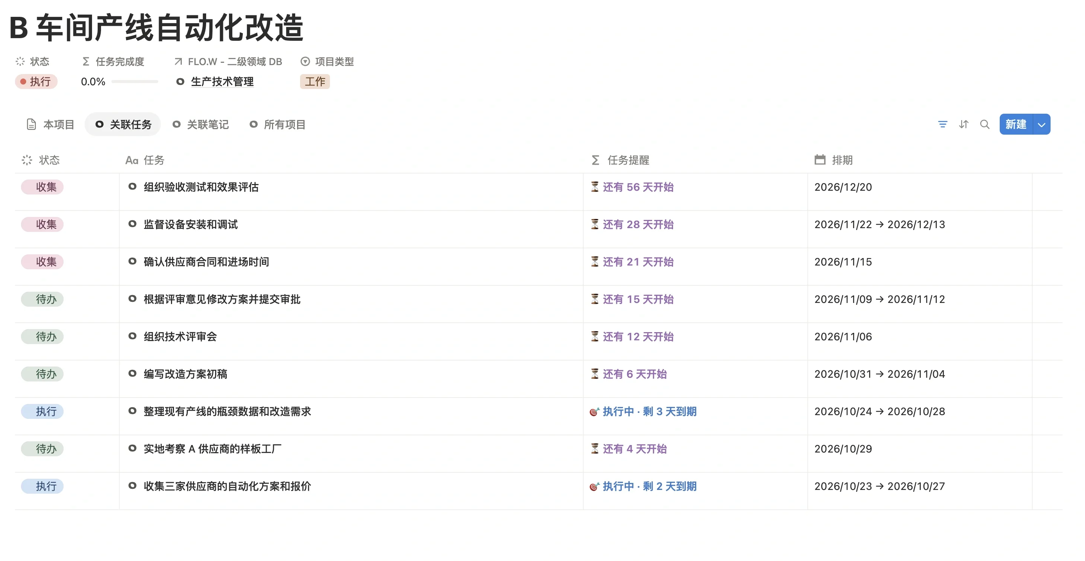Viewport: 1085px width, 561px height.
Task: Open page icon of 收集三家供应商的自动化方案和报价
Action: click(x=132, y=485)
